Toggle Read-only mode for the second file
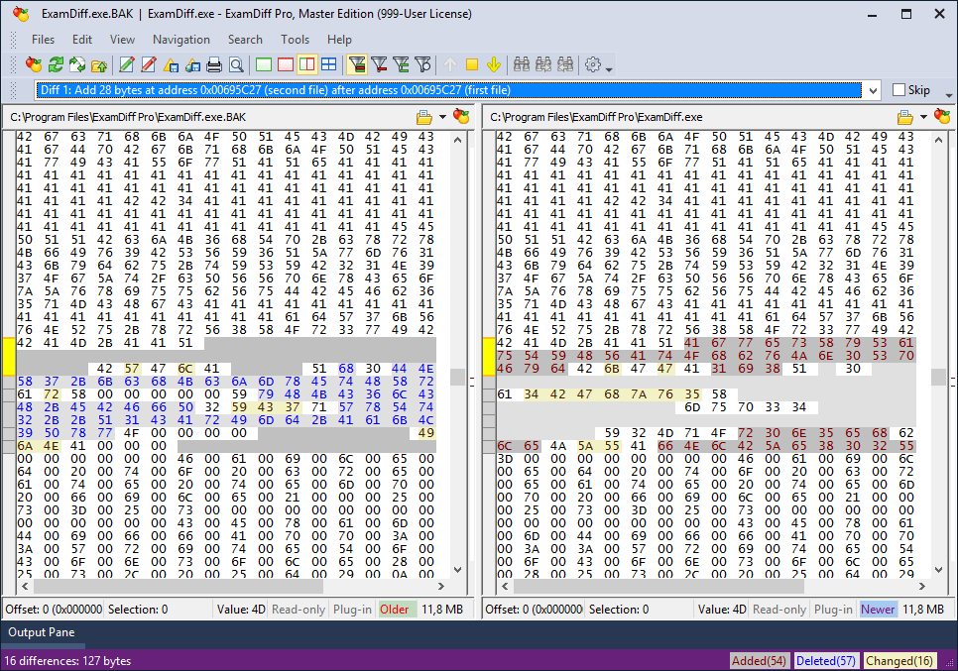 [x=778, y=609]
